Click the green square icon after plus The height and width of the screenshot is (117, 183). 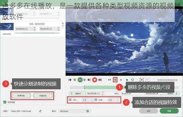tap(127, 80)
